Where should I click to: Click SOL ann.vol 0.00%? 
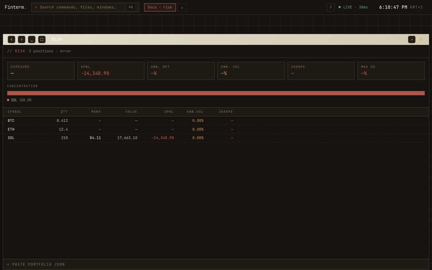(198, 138)
